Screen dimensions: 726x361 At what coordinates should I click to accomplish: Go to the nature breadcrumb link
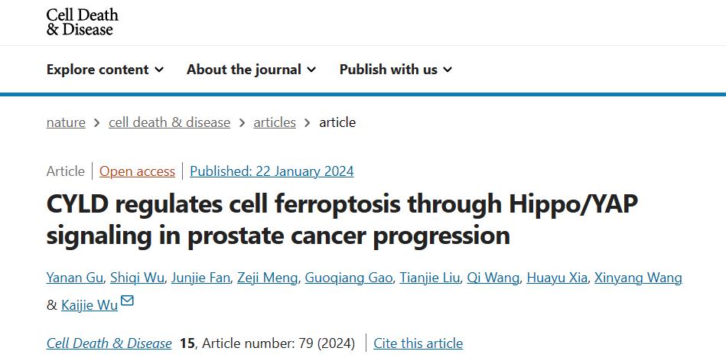(x=66, y=122)
